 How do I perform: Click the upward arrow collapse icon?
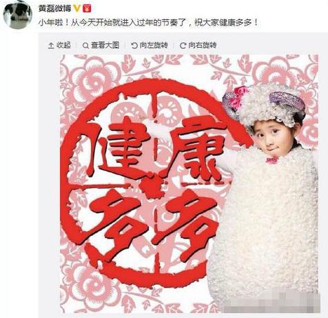coord(51,46)
